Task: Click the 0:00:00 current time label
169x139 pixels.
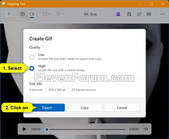Action: click(x=36, y=129)
